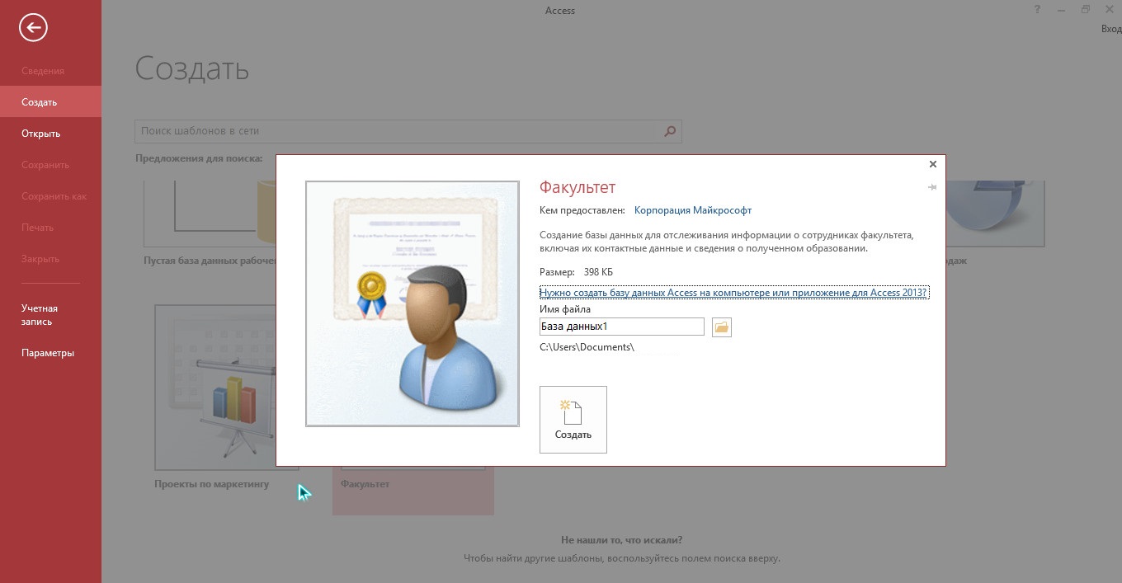Click the Предложения для поиска label
This screenshot has height=583, width=1122.
point(199,158)
